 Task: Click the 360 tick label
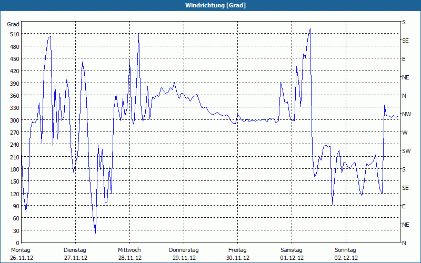[15, 96]
